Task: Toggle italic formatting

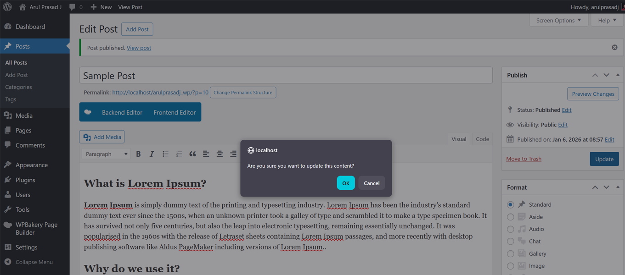Action: click(152, 154)
